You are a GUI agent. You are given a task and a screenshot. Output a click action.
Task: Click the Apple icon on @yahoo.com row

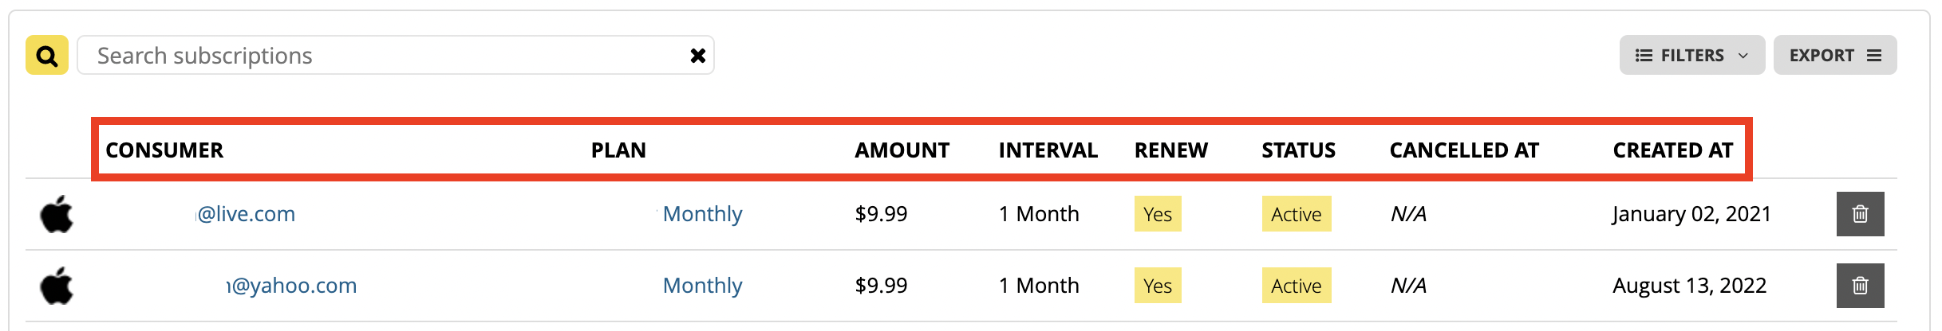(x=57, y=286)
